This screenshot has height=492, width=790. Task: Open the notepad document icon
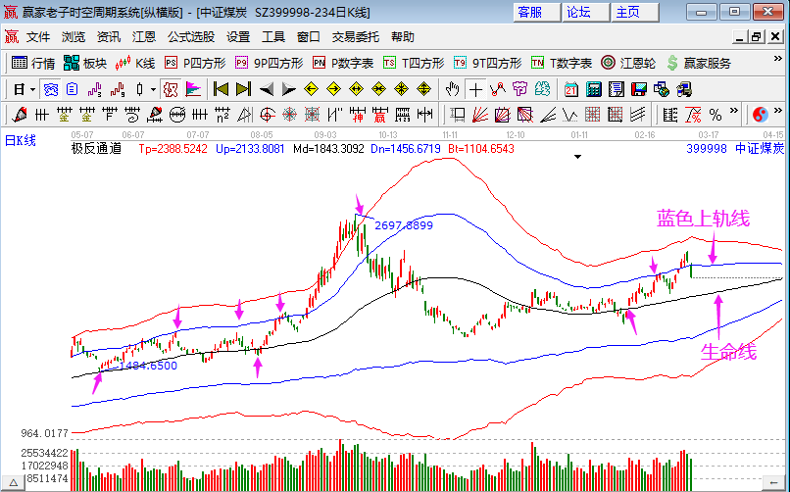[x=616, y=89]
